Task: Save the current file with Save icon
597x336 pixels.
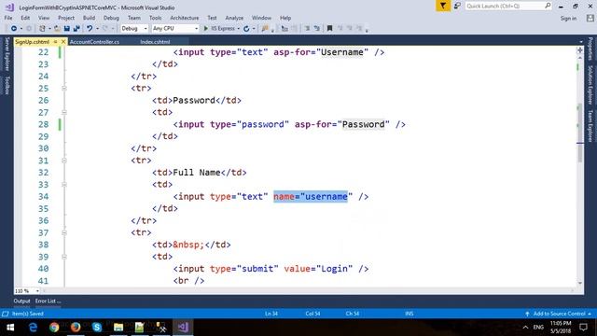Action: pos(66,29)
